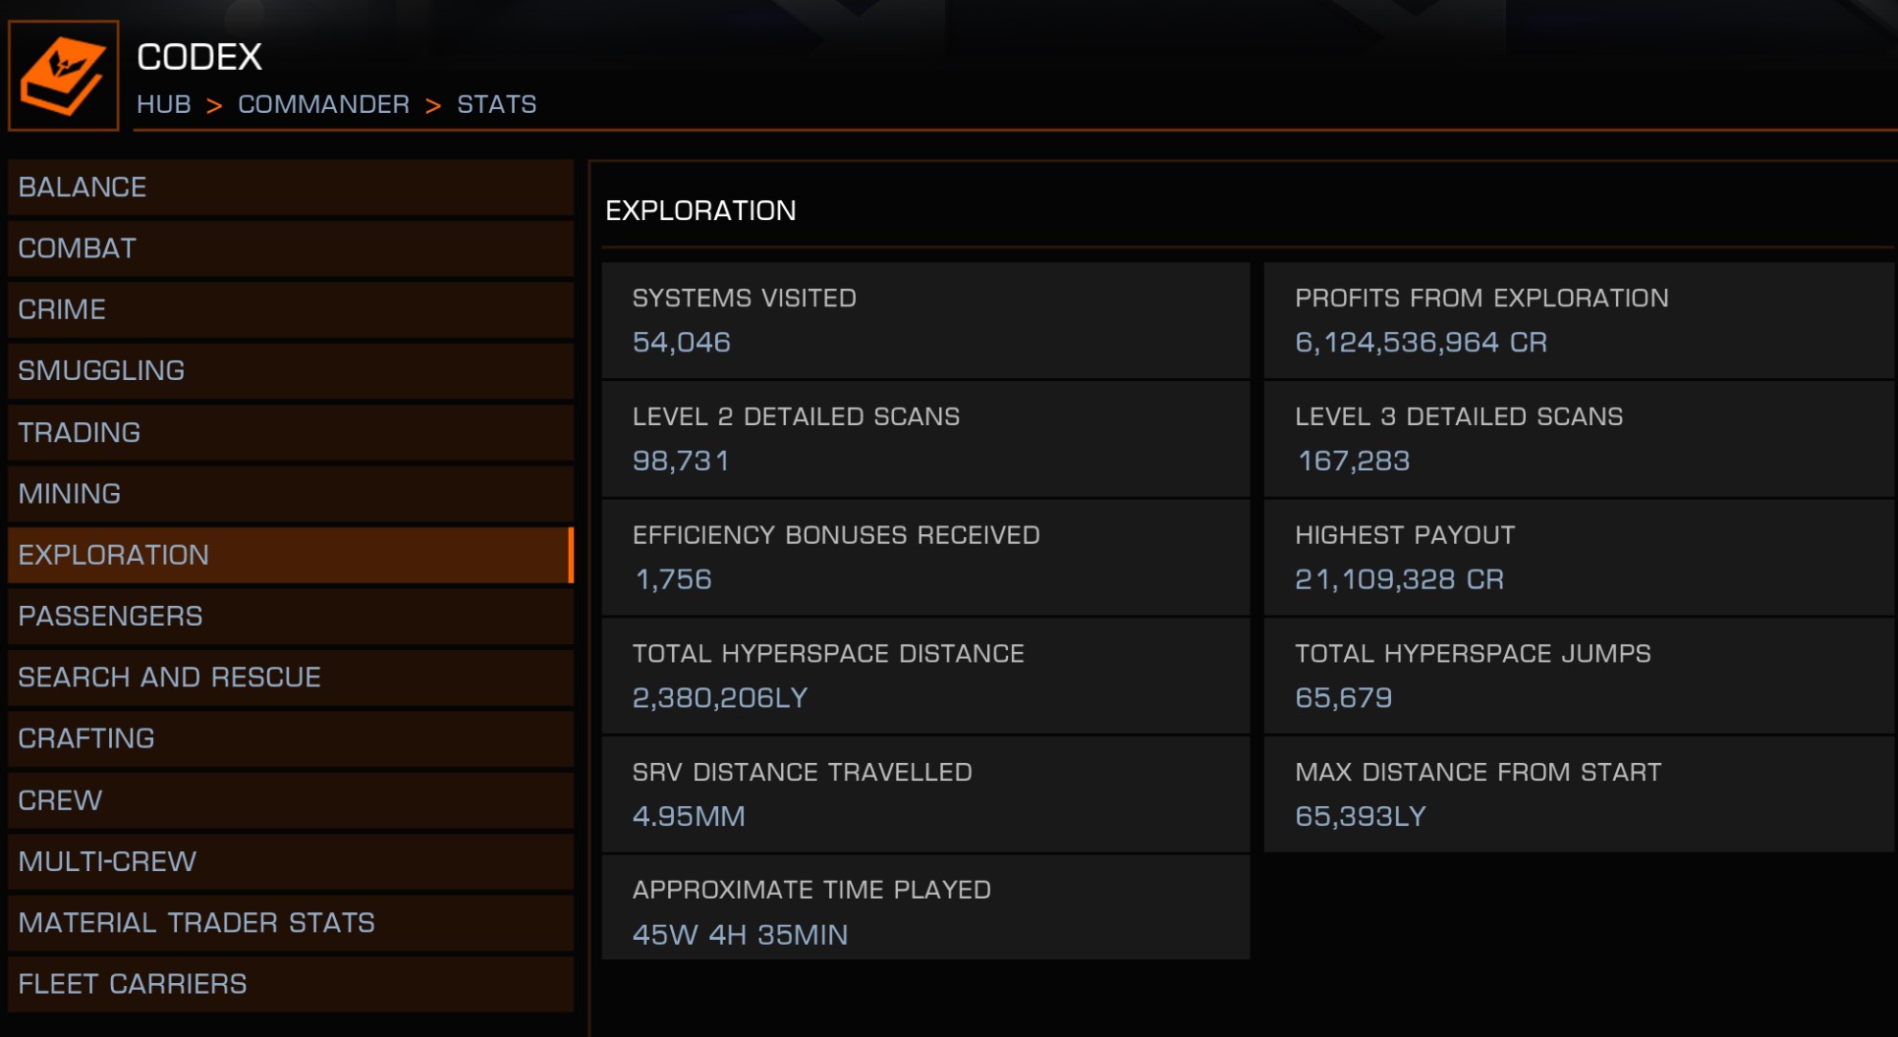Select the 2,380,206LY distance value

point(720,698)
